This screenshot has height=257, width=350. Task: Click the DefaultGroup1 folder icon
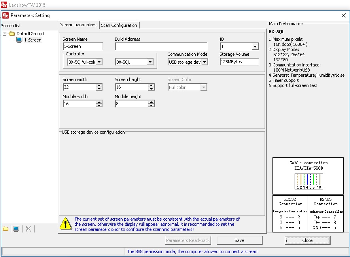point(12,34)
